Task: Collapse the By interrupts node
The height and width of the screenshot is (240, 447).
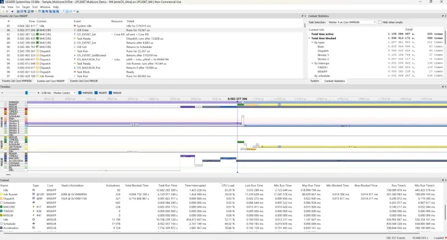Action: [312, 63]
